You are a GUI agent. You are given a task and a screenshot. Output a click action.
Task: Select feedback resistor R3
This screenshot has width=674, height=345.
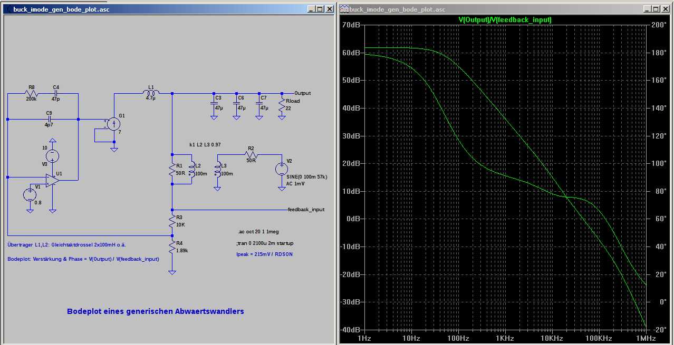point(172,221)
